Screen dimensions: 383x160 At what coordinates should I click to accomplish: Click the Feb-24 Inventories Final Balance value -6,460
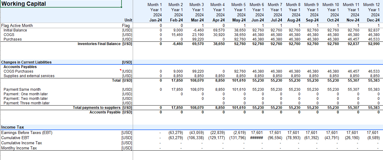pos(177,44)
